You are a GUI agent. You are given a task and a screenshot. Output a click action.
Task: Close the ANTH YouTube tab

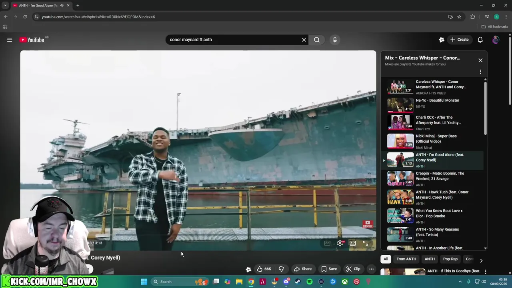pyautogui.click(x=68, y=6)
